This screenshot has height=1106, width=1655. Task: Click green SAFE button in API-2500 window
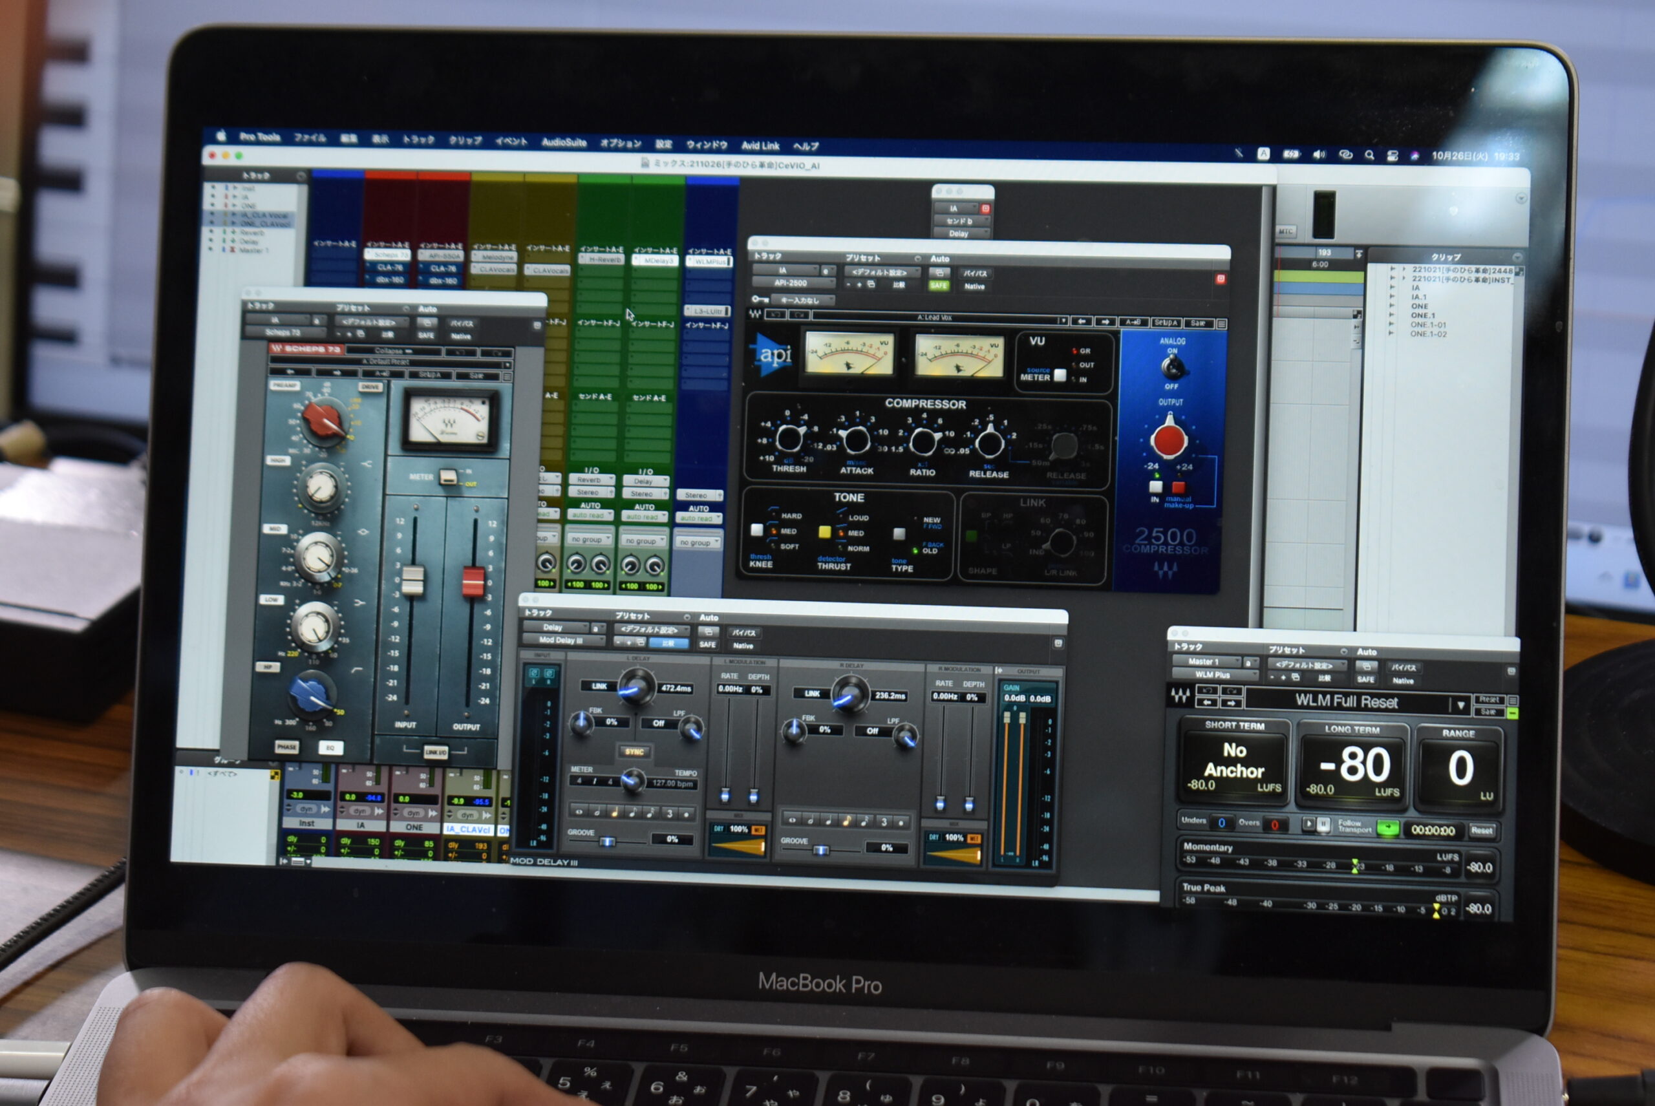point(938,285)
